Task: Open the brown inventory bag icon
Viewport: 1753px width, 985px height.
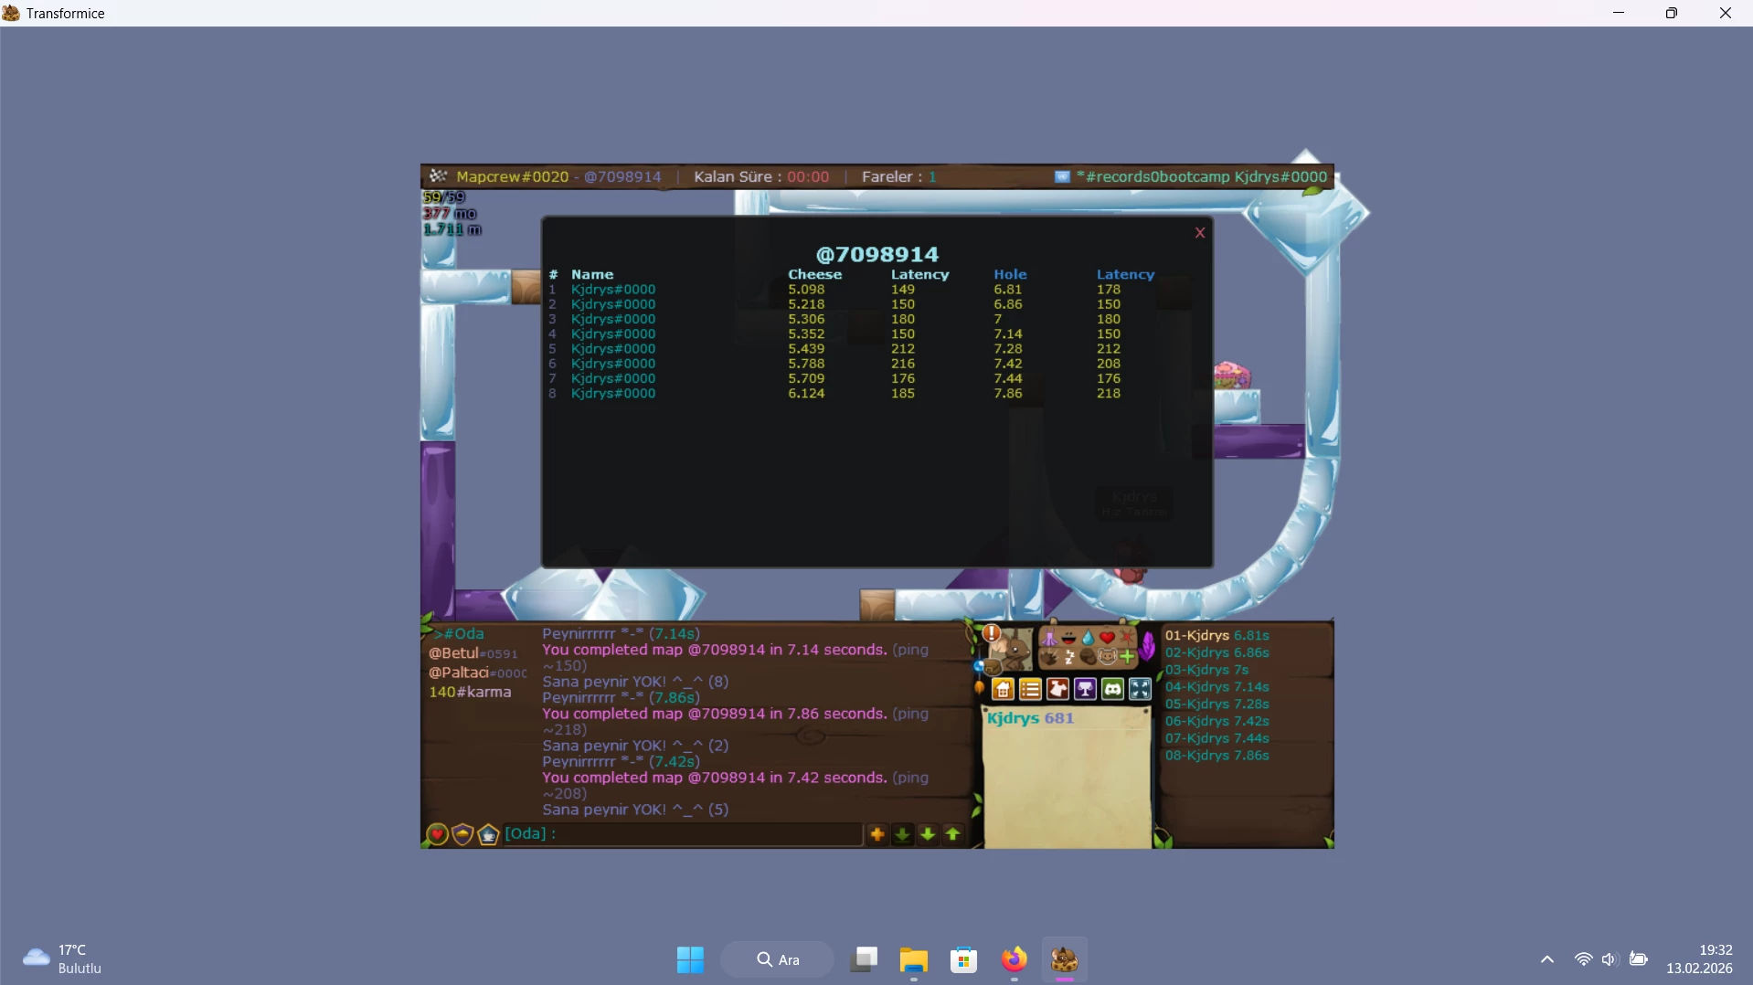Action: [x=992, y=666]
